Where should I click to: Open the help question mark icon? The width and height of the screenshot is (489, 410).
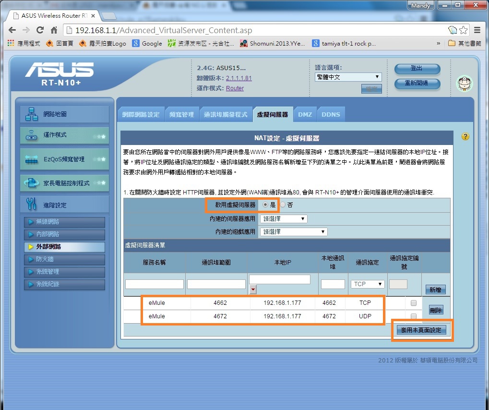pyautogui.click(x=465, y=136)
